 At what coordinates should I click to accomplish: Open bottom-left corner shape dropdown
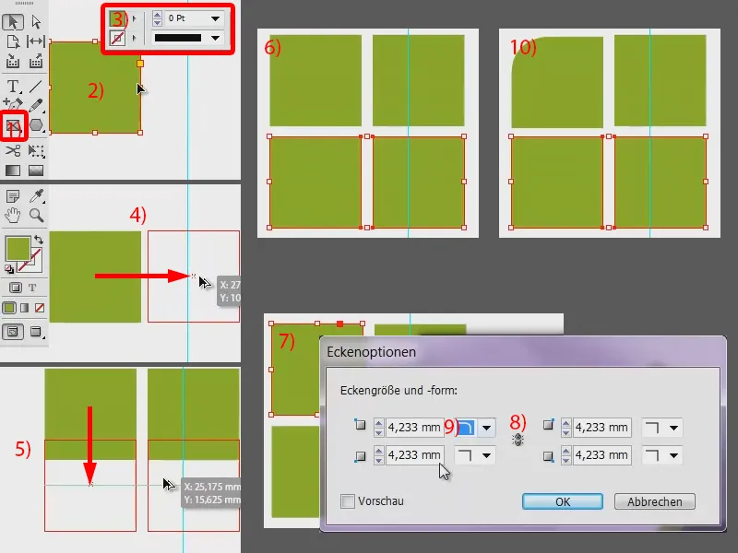tap(486, 455)
